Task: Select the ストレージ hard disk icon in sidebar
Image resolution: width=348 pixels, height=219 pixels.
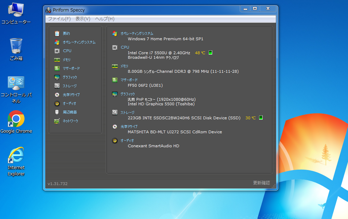Action: [x=57, y=86]
